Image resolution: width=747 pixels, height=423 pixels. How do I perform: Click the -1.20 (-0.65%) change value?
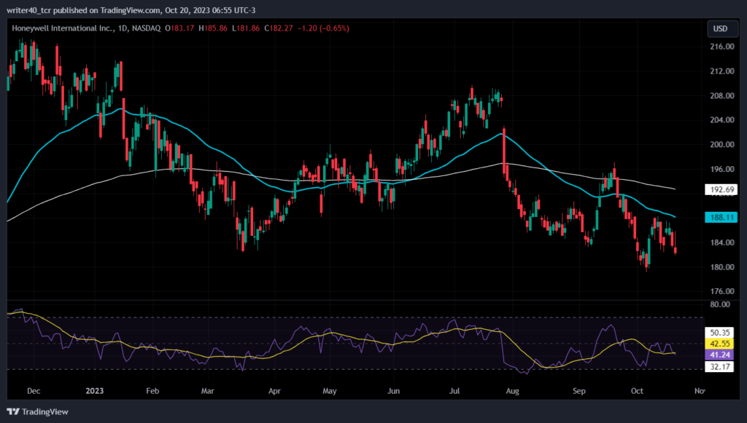coord(323,28)
